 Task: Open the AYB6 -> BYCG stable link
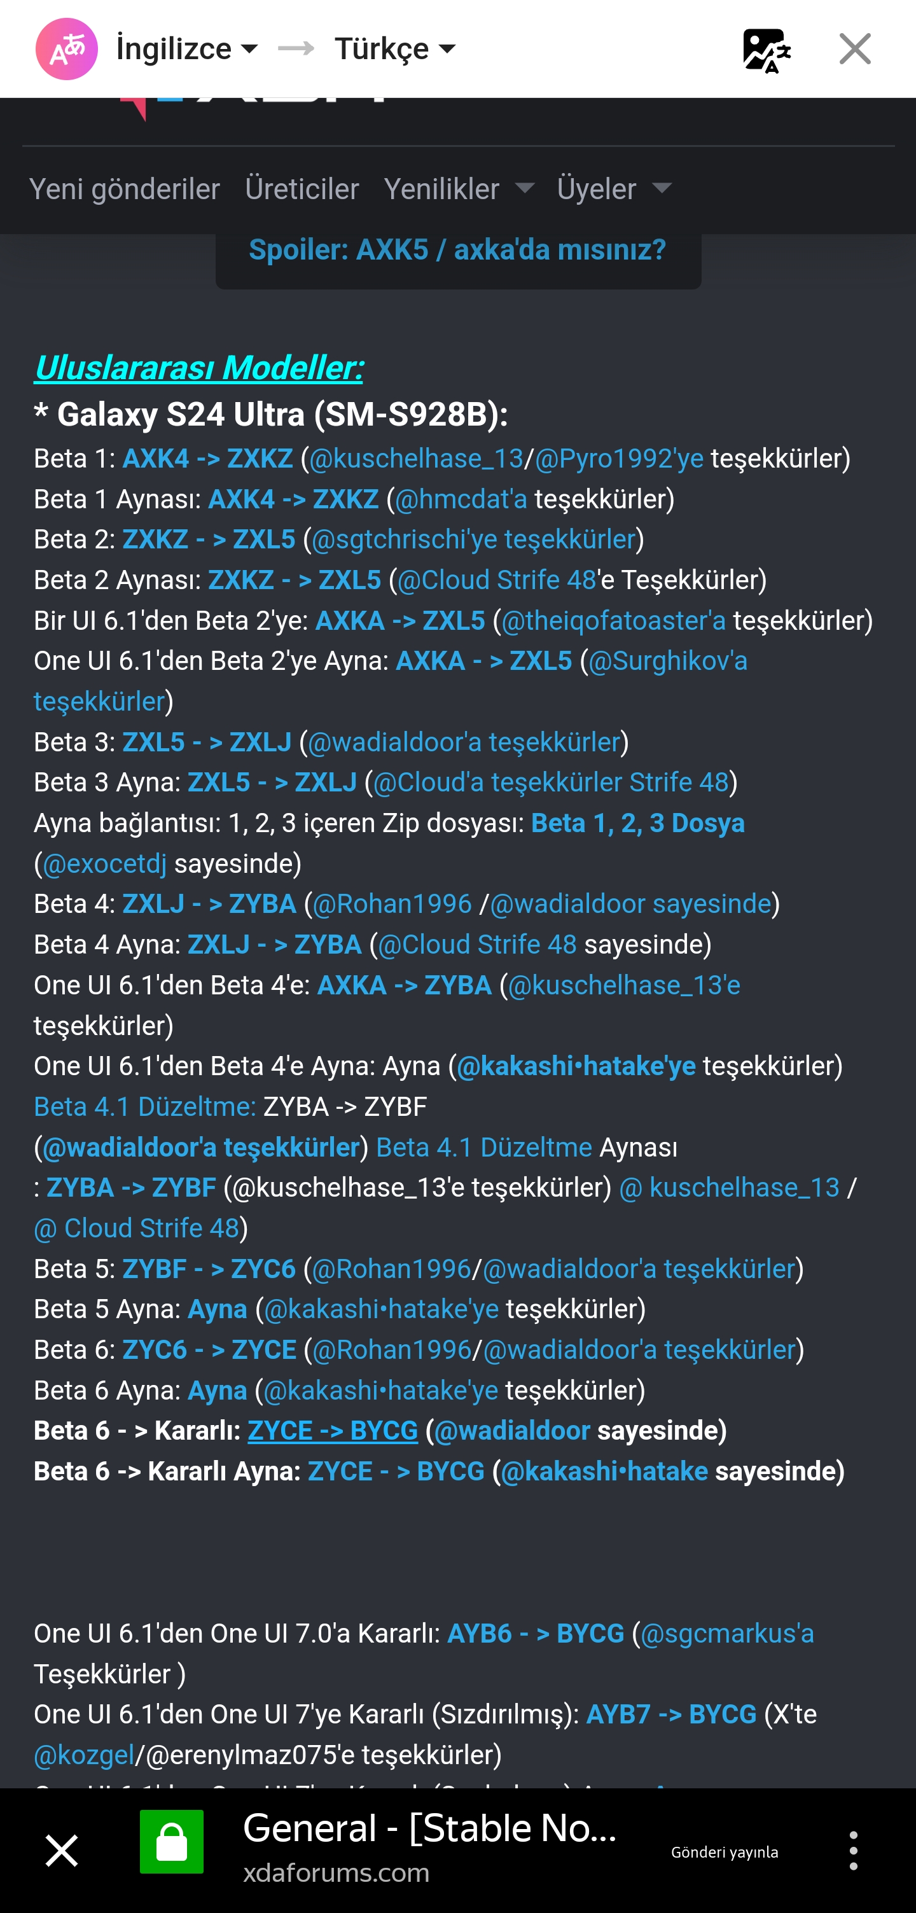pos(535,1633)
